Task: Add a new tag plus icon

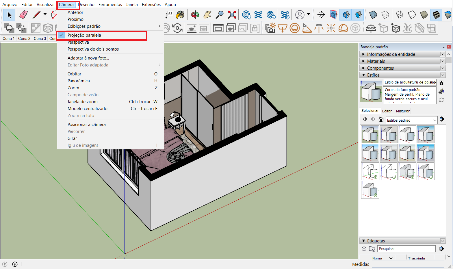Action: [364, 249]
